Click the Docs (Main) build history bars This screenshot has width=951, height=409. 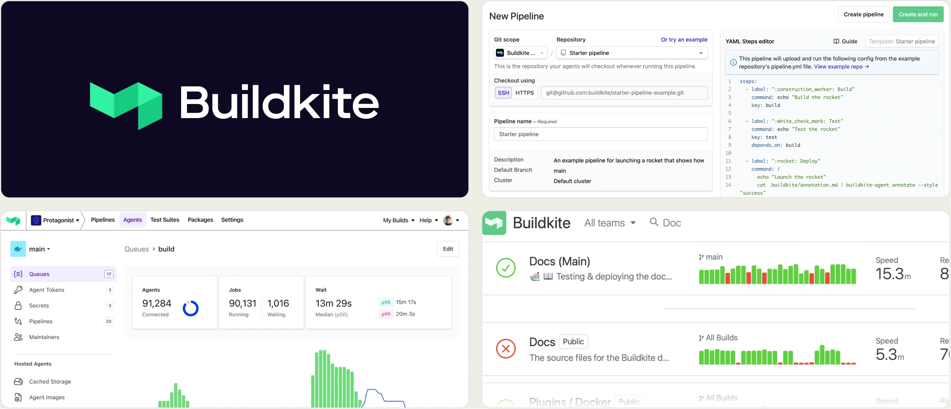click(777, 274)
